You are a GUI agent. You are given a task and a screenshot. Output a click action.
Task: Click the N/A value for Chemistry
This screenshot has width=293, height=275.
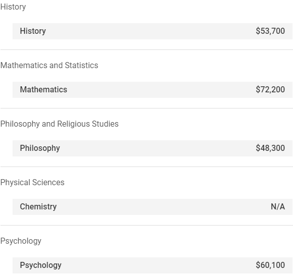click(278, 206)
